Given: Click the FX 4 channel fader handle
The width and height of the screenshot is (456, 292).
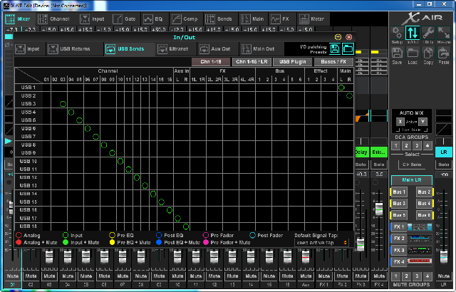Looking at the screenshot, I should (379, 209).
